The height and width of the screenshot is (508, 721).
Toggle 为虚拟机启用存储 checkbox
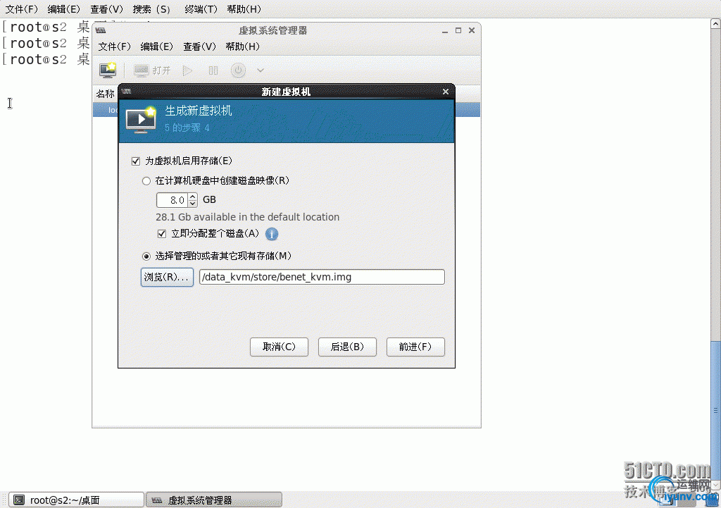(x=136, y=161)
